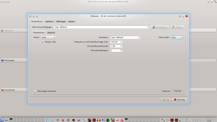217x122 pixels.
Task: Launch Firefox from the taskbar
Action: (x=63, y=120)
